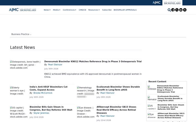Open the RSS feed icon
The width and height of the screenshot is (196, 122).
[185, 10]
